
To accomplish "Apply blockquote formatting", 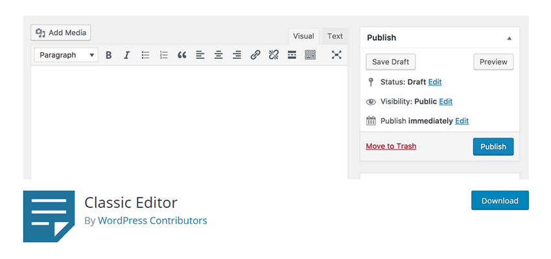I will [x=182, y=55].
